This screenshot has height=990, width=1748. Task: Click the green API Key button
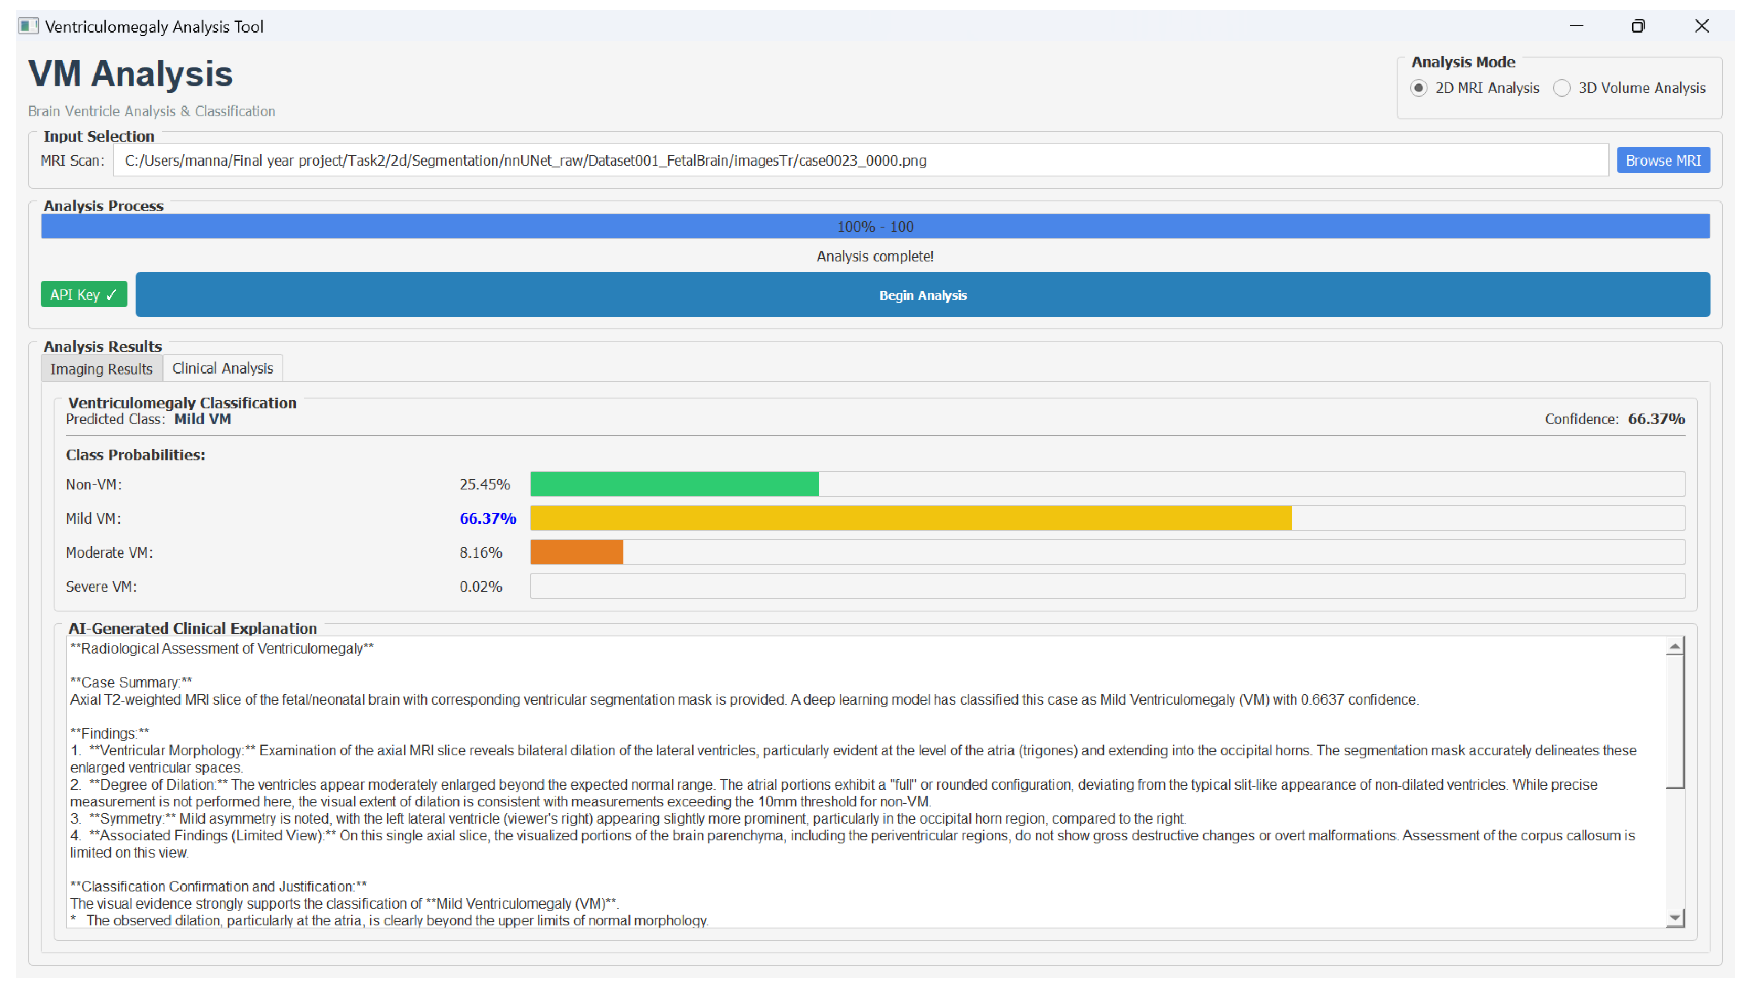click(x=83, y=294)
